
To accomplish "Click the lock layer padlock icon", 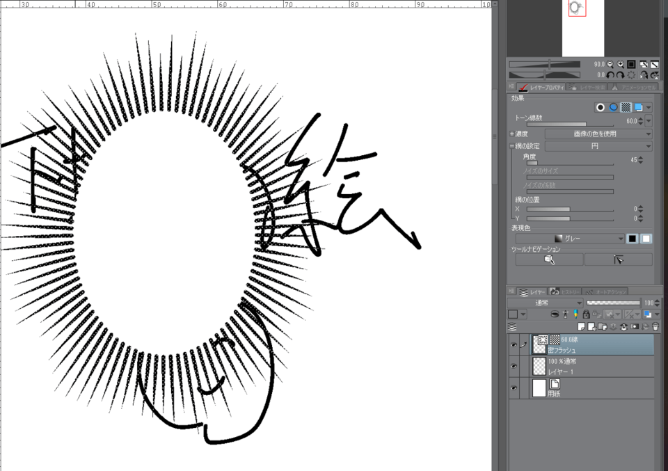I will [587, 314].
